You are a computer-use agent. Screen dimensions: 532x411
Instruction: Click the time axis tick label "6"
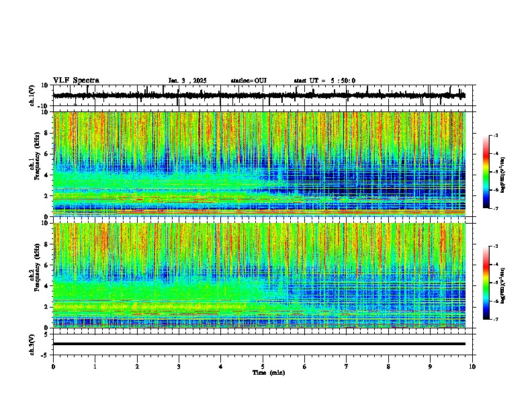tap(305, 367)
